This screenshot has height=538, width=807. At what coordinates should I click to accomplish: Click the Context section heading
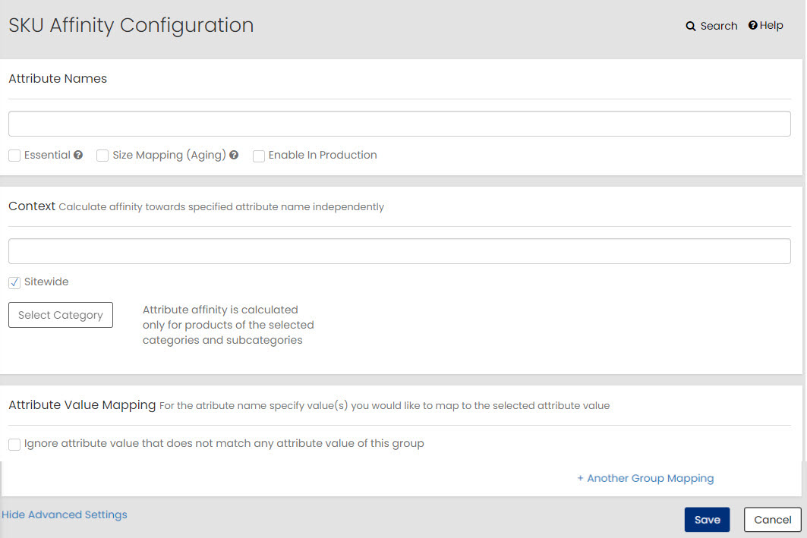tap(32, 206)
